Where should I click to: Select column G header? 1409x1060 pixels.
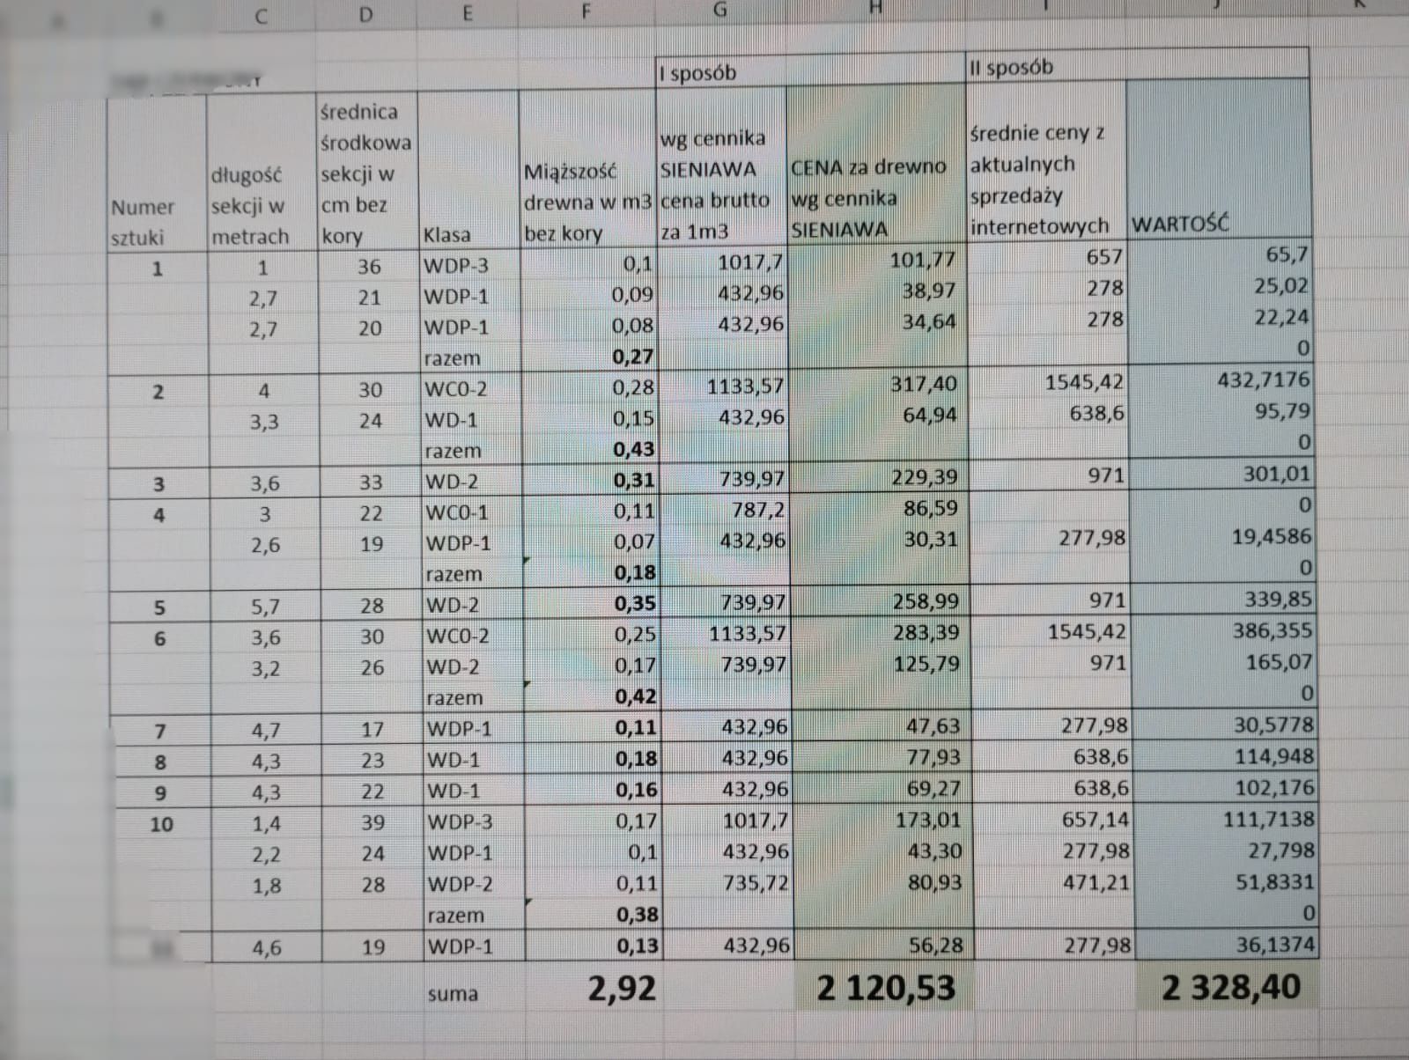coord(719,10)
